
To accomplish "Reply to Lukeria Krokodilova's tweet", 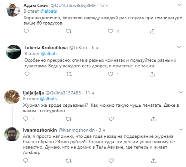I will point(27,74).
